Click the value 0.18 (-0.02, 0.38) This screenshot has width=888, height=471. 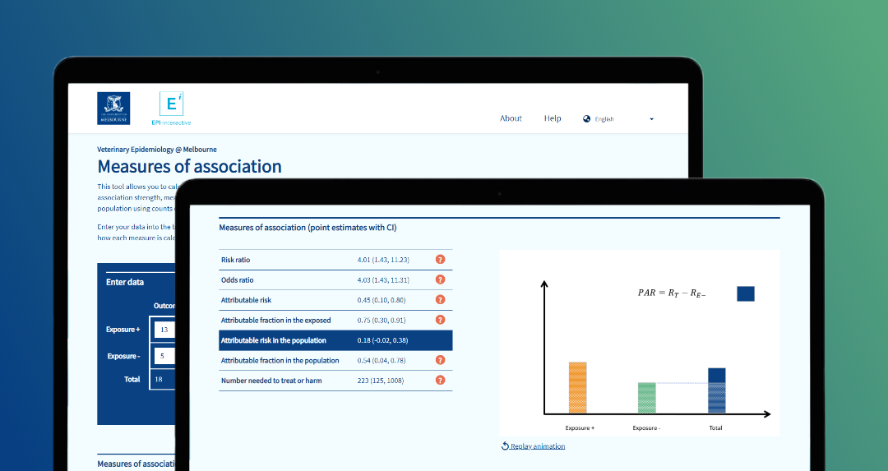[x=383, y=340]
